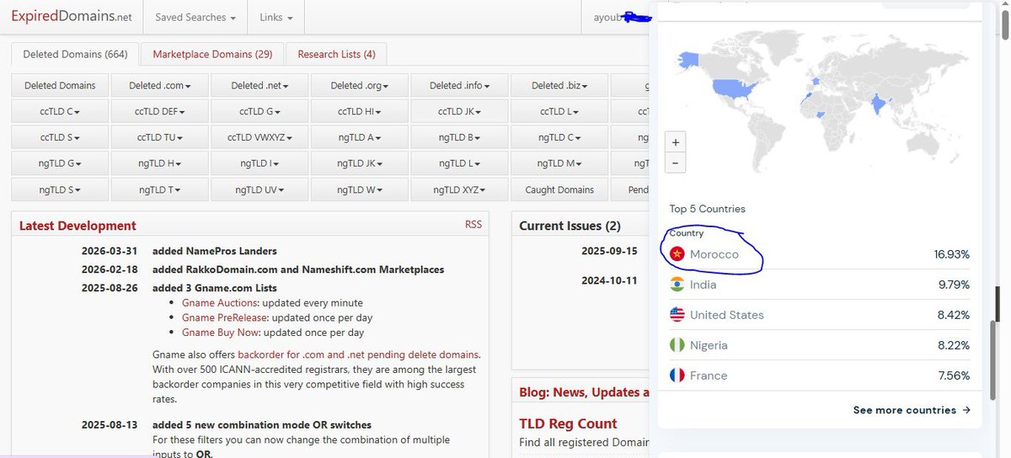1011x458 pixels.
Task: Click the France flag icon
Action: (677, 375)
